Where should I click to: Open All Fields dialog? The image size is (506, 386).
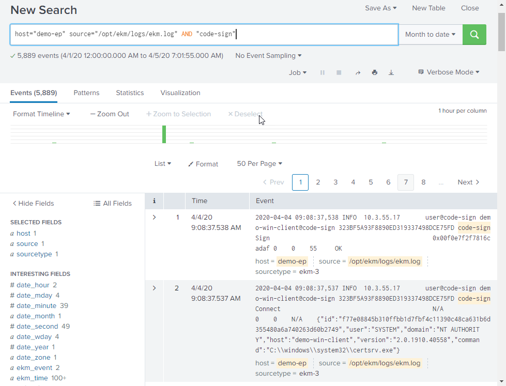tap(113, 203)
